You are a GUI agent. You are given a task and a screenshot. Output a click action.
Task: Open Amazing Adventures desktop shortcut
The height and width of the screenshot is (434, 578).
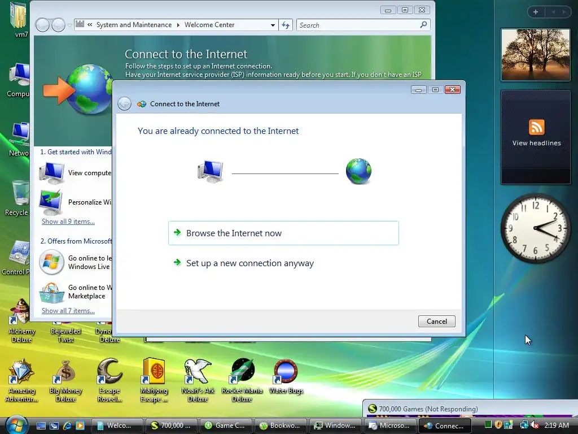pos(21,380)
